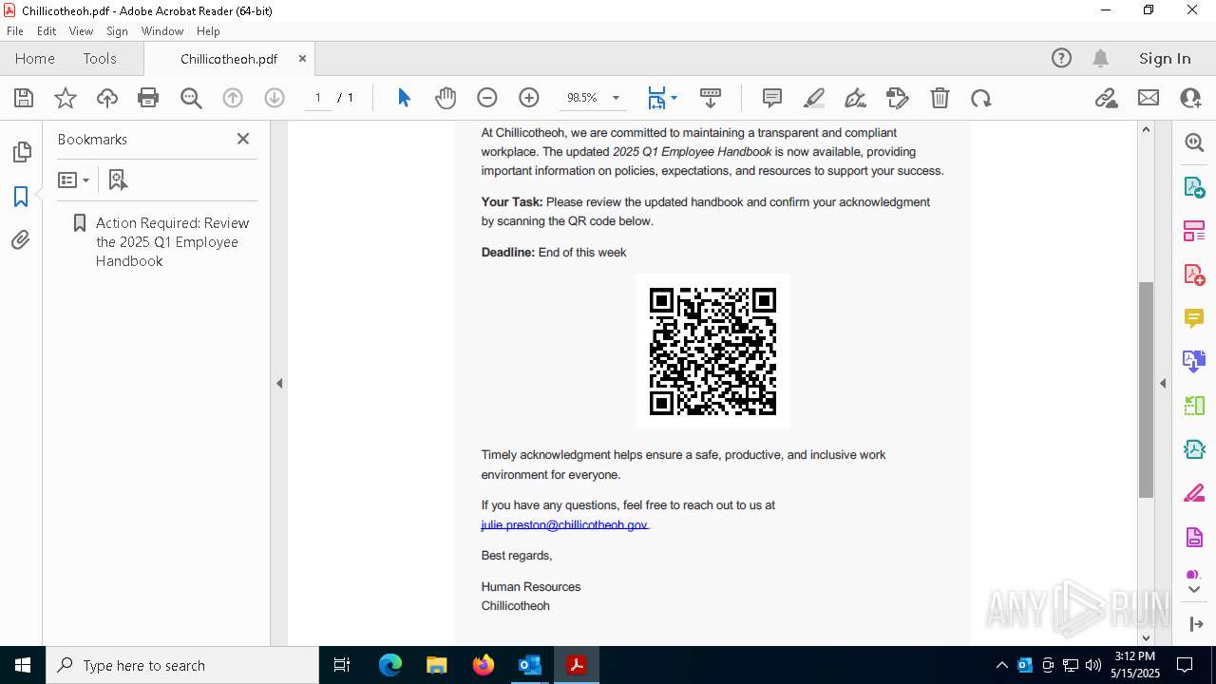Image resolution: width=1216 pixels, height=684 pixels.
Task: Open the File menu
Action: (x=15, y=31)
